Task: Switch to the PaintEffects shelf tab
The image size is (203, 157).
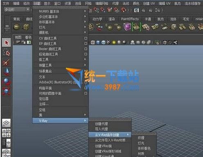Action: pos(130,19)
